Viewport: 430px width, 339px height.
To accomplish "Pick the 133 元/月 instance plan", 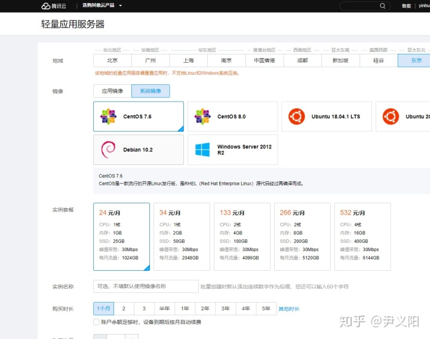I will 242,237.
